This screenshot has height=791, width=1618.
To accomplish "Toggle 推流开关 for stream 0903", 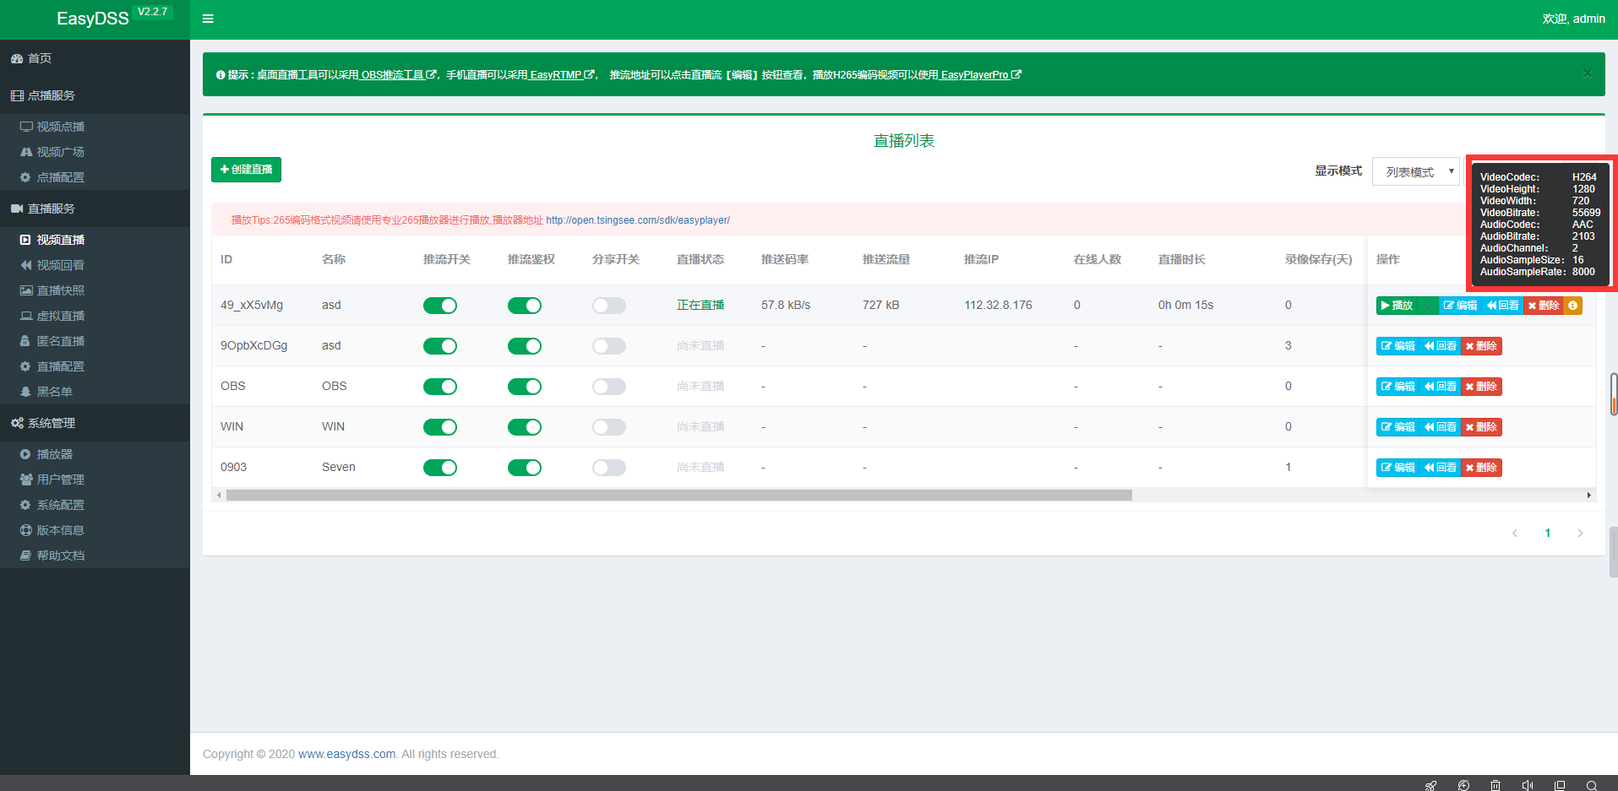I will pyautogui.click(x=440, y=468).
